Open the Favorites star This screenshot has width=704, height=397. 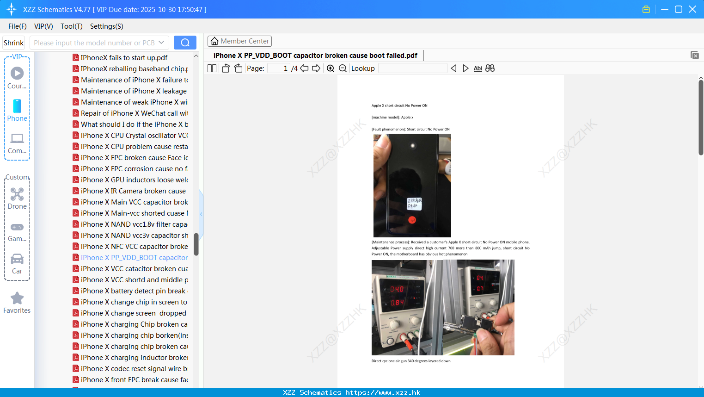[17, 303]
